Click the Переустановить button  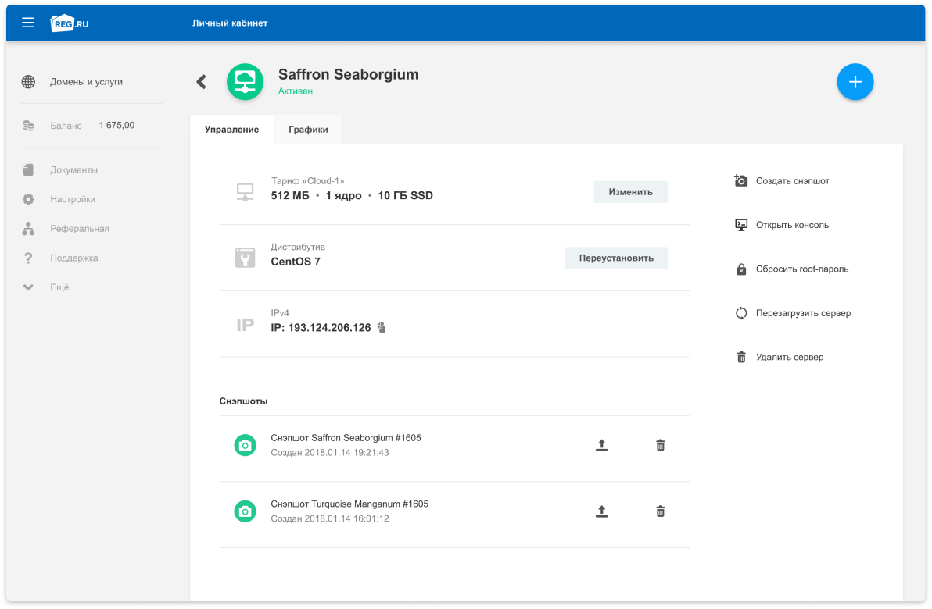[616, 258]
